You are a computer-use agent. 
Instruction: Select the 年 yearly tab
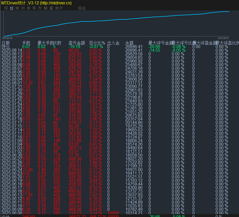pos(34,8)
